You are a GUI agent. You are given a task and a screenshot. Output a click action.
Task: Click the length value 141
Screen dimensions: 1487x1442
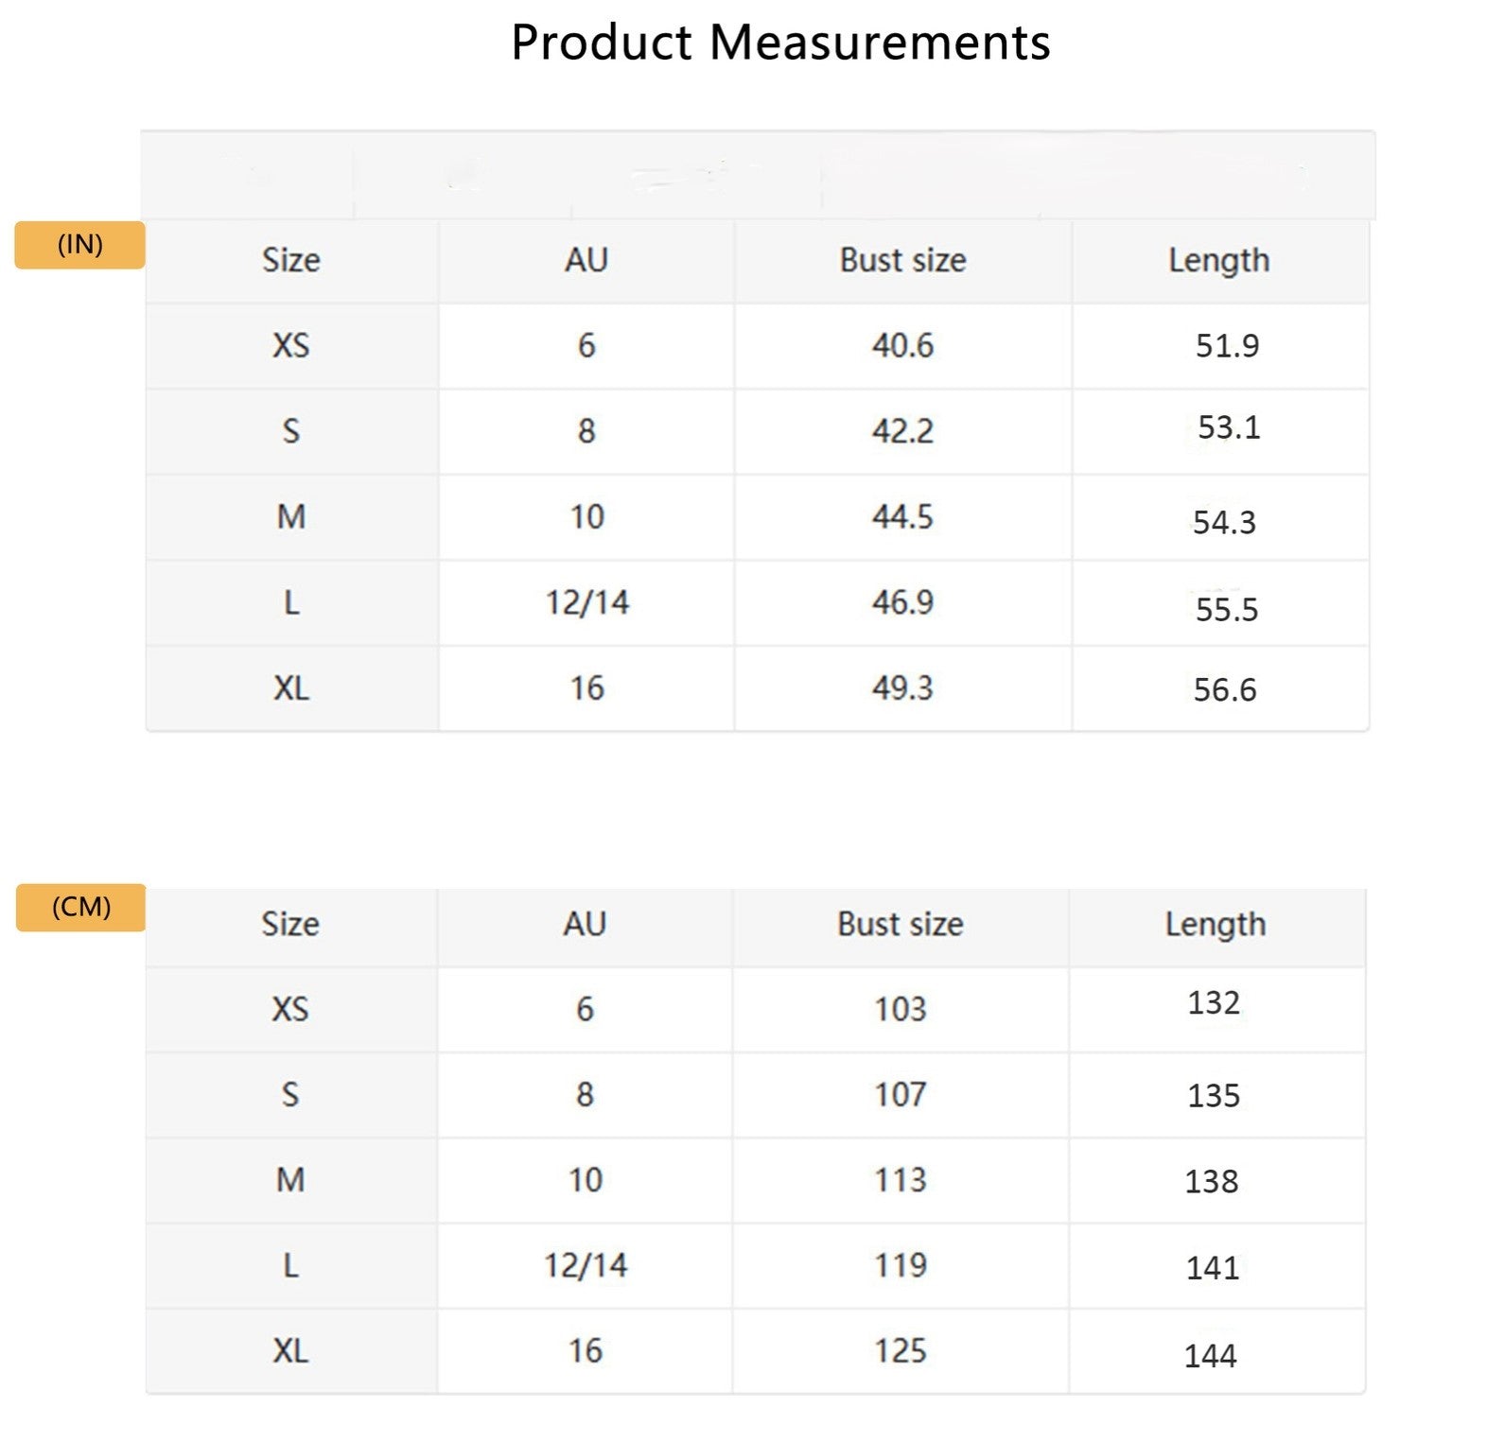point(1212,1268)
